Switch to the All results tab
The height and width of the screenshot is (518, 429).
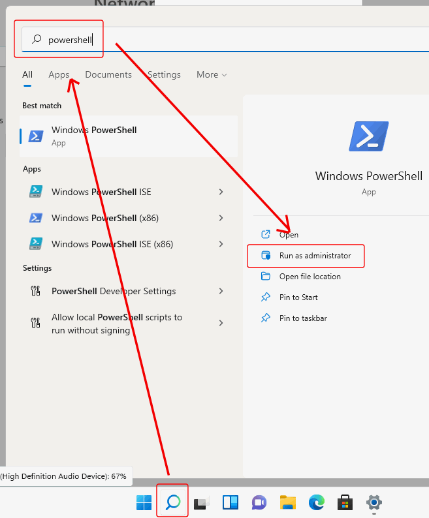pos(27,74)
